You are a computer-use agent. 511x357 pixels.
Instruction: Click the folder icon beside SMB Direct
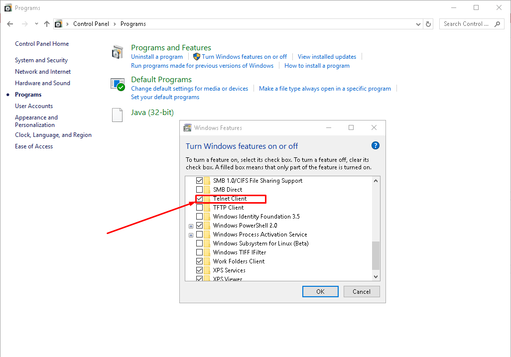tap(207, 190)
